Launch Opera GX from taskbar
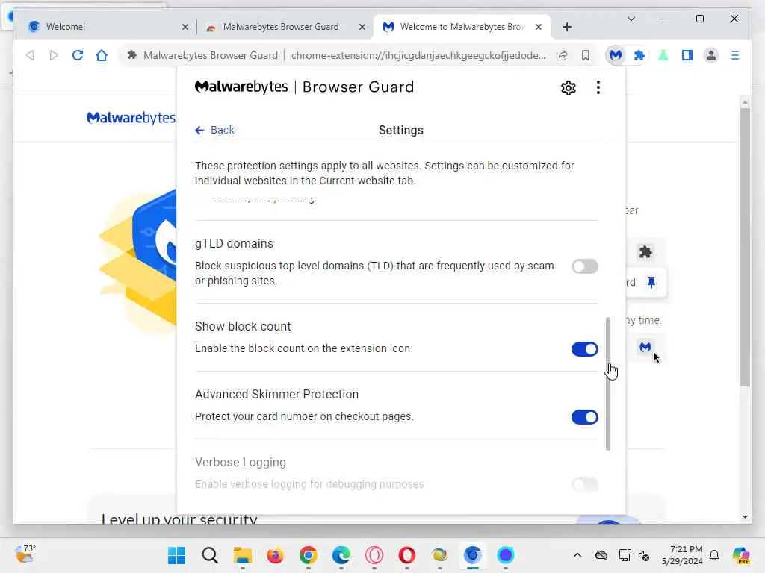The image size is (765, 573). [374, 555]
